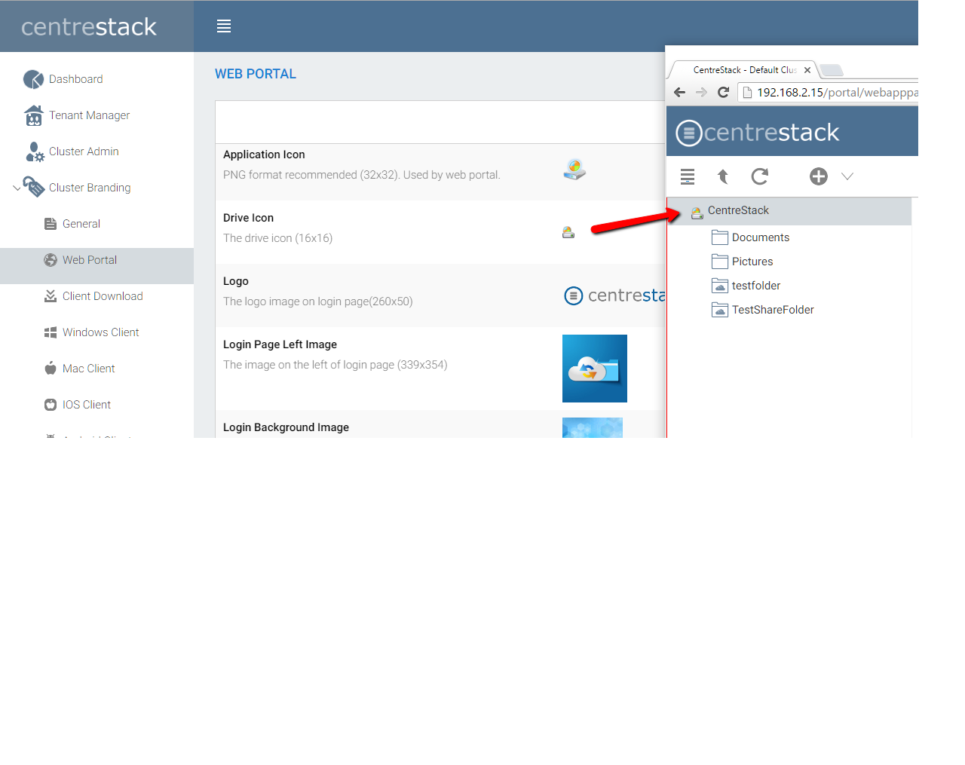Select the CentreStack - Default Cluster browser tab
Image resolution: width=965 pixels, height=765 pixels.
pos(745,70)
